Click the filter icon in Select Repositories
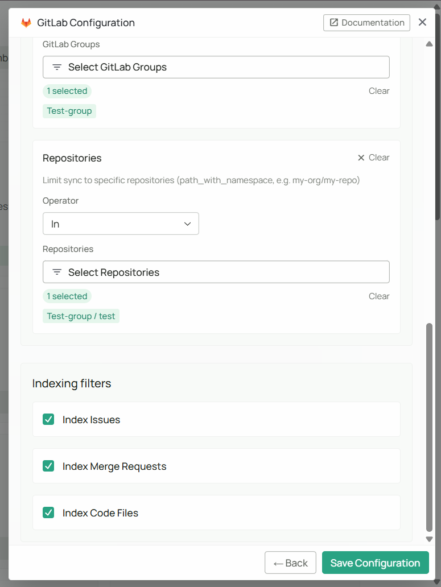 pyautogui.click(x=57, y=272)
